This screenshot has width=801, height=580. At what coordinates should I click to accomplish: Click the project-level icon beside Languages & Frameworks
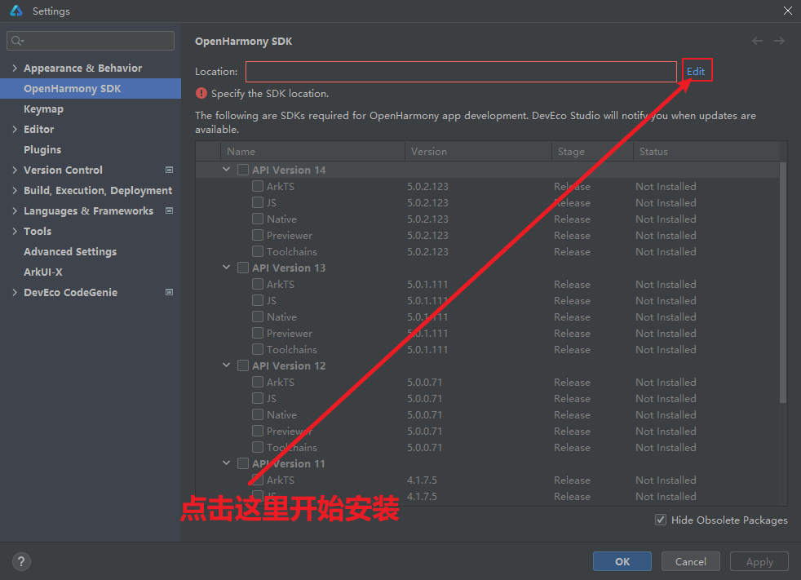[x=169, y=210]
